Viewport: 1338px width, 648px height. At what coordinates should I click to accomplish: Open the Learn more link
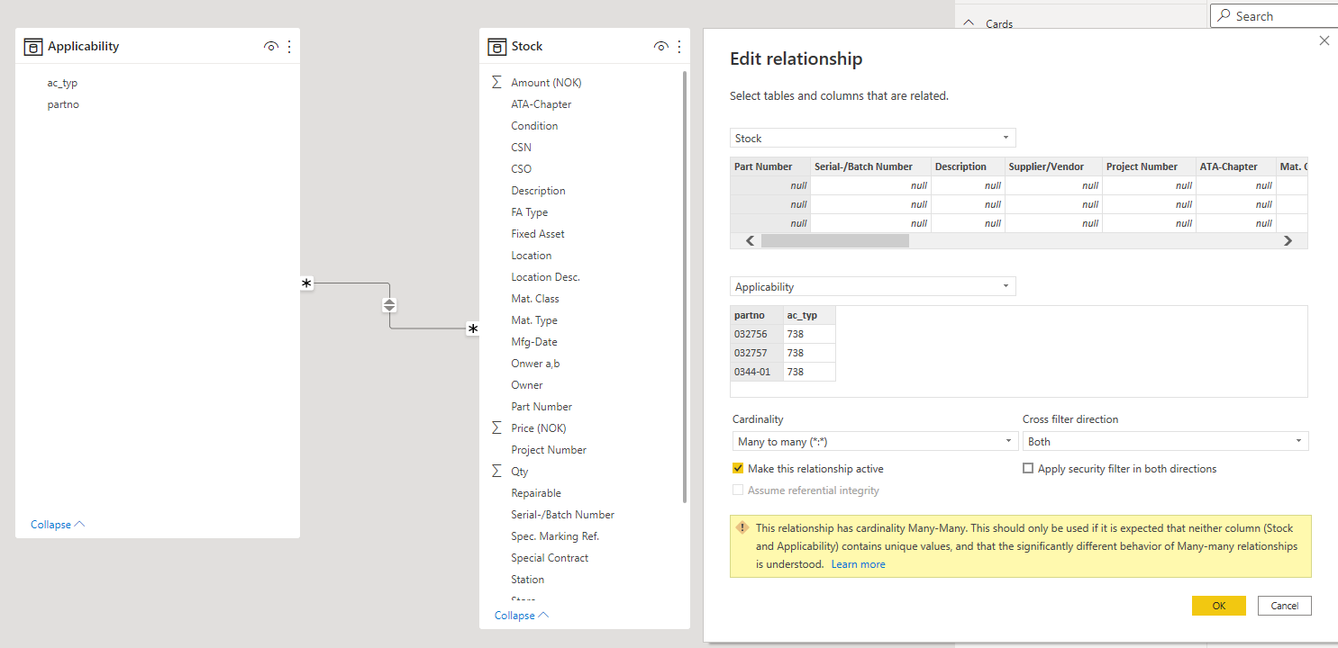[858, 564]
